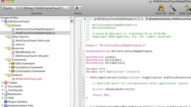
Task: Select HelloCocoaTouch.app product
Action: pyautogui.click(x=29, y=79)
